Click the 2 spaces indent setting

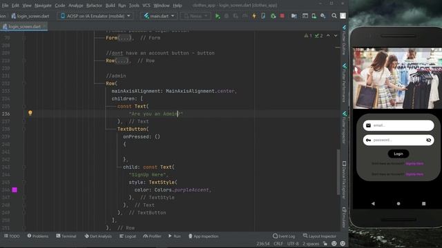point(311,244)
